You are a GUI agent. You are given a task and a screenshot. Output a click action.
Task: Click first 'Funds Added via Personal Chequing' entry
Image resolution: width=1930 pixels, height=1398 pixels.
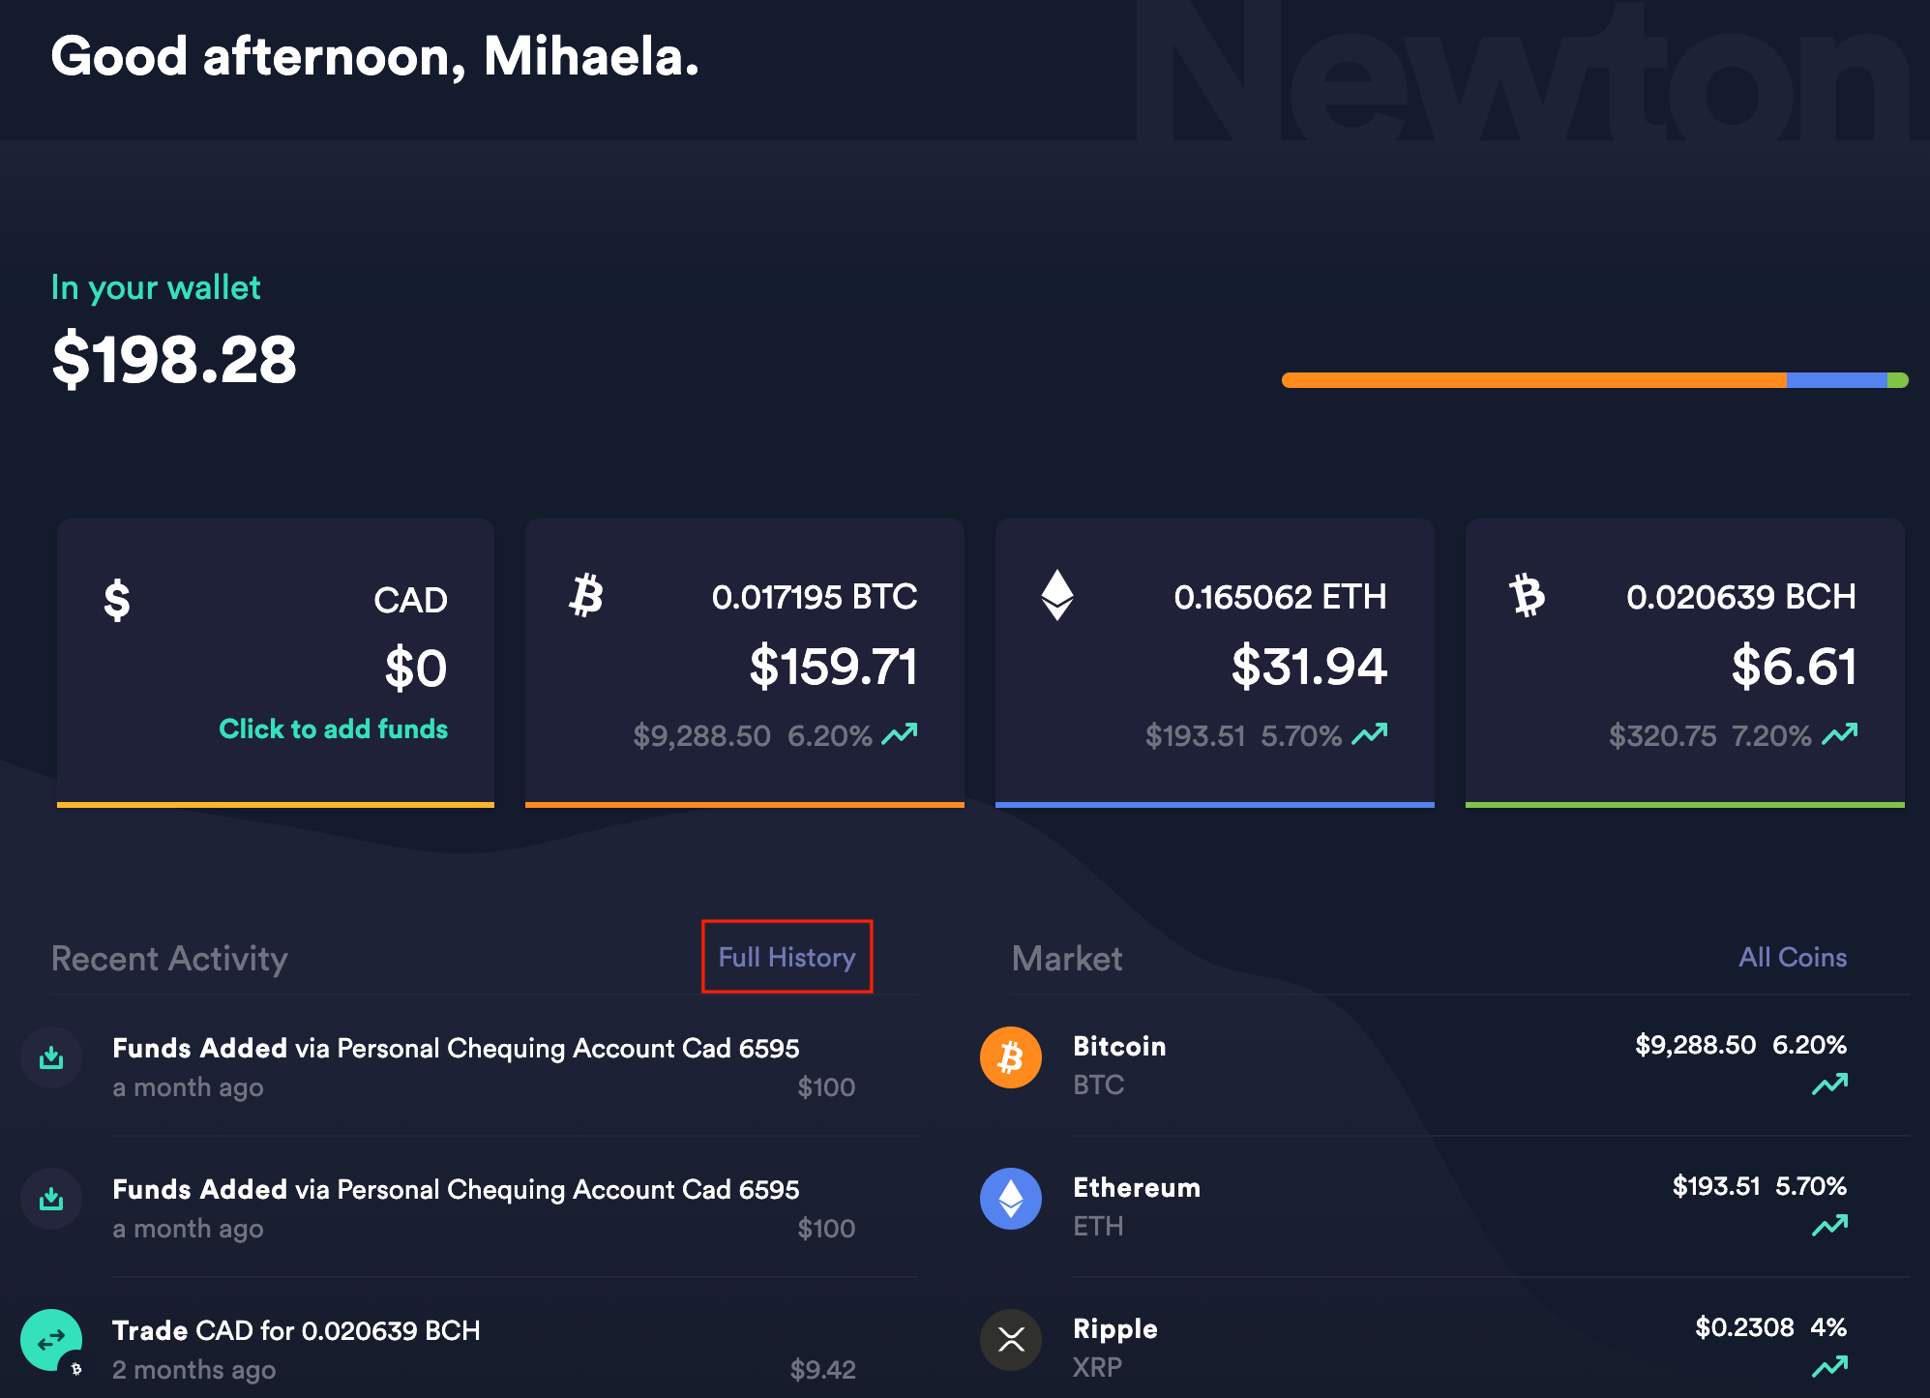point(456,1048)
